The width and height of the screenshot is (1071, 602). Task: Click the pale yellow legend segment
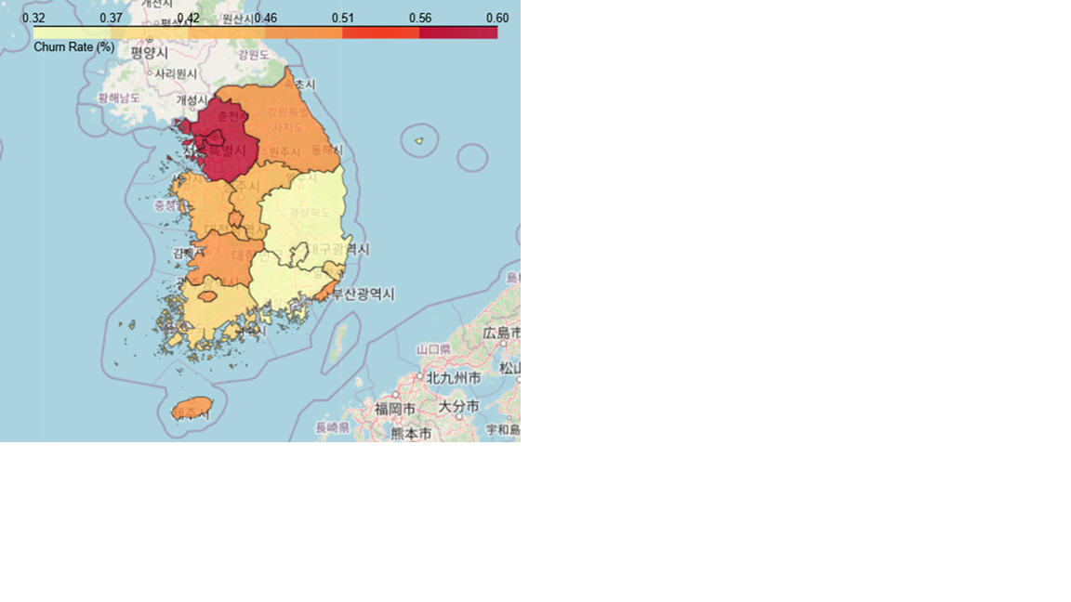point(72,33)
